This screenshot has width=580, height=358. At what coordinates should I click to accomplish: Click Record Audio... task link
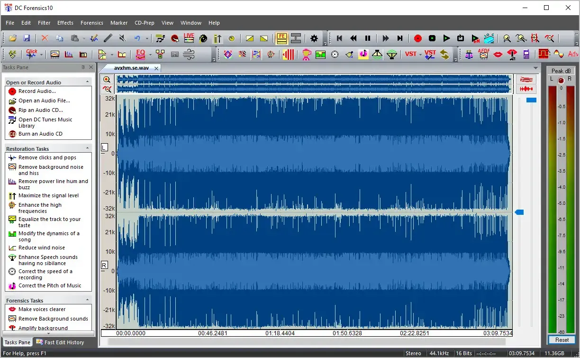click(37, 91)
